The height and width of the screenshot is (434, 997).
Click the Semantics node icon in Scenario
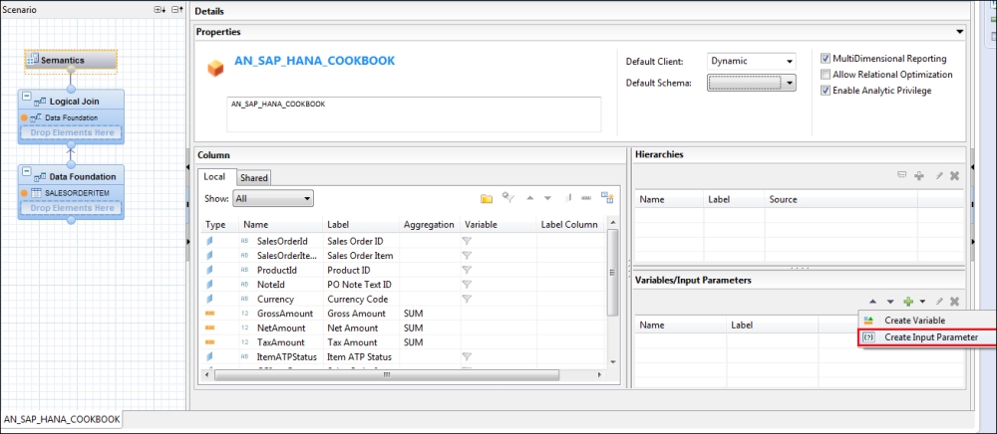pyautogui.click(x=33, y=60)
